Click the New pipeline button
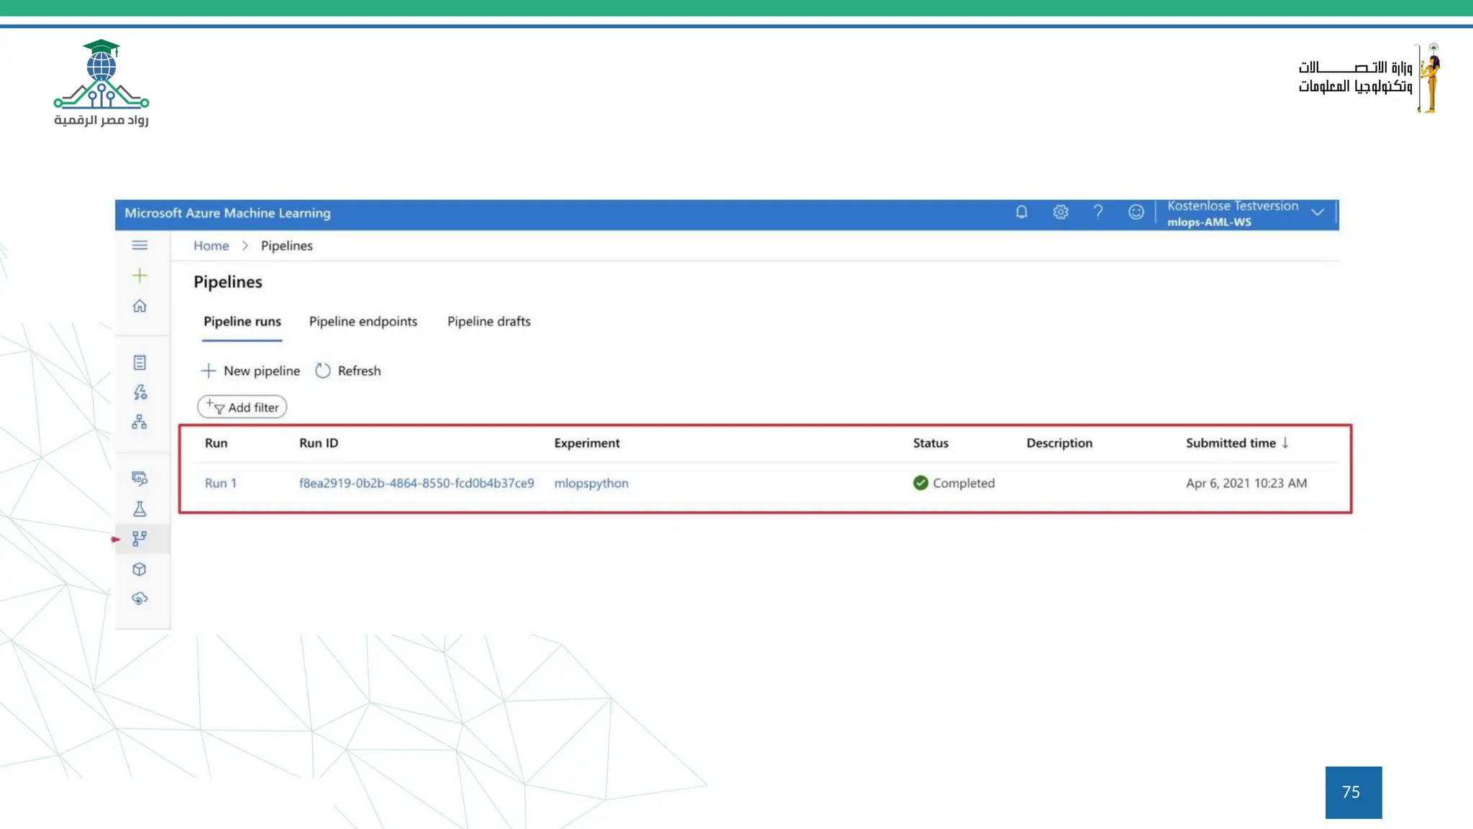1473x829 pixels. [250, 371]
